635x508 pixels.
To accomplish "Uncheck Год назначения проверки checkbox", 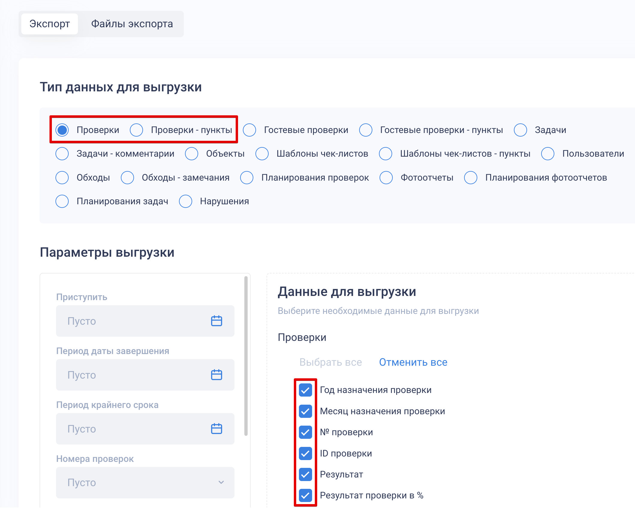I will (x=305, y=390).
